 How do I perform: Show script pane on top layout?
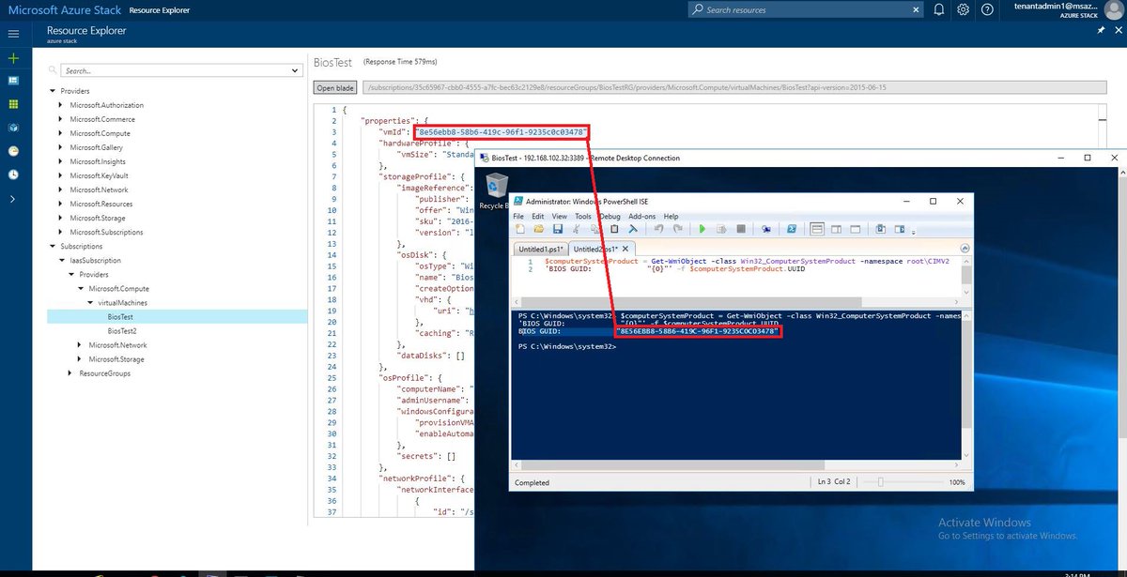(x=817, y=229)
